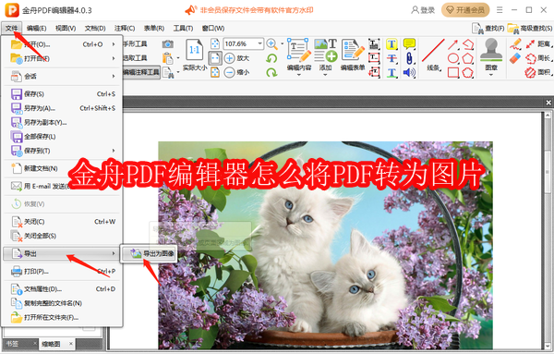Choose 保存(S) in File menu
The width and height of the screenshot is (554, 354).
63,94
